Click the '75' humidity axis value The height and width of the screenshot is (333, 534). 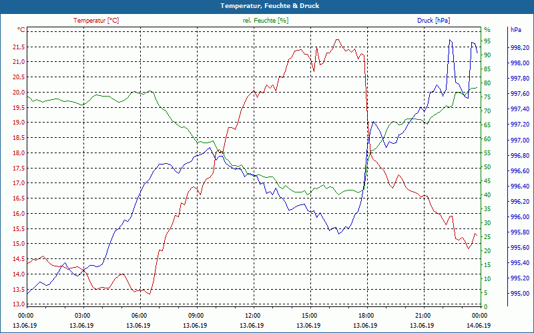point(487,97)
